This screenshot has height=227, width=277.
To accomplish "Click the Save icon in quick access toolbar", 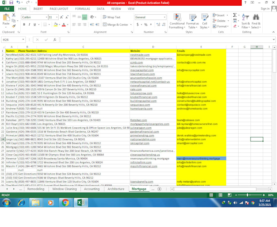I will [11, 2].
